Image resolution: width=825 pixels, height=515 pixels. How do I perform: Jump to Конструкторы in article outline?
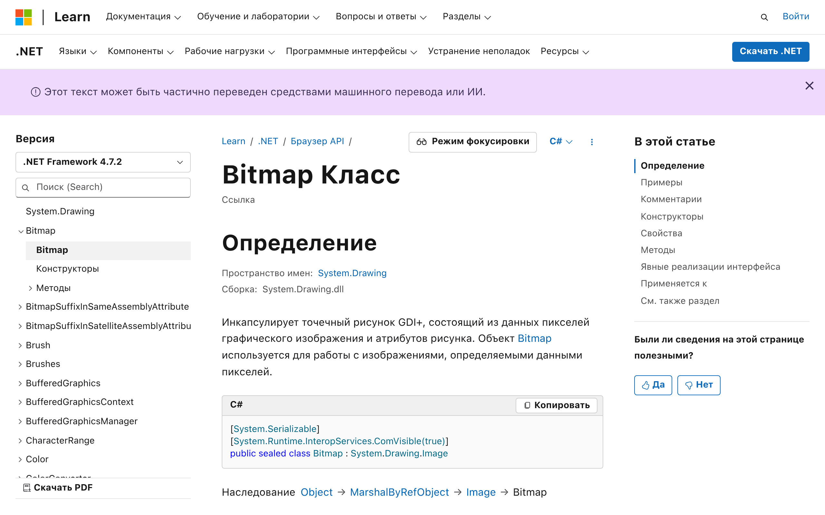(672, 217)
